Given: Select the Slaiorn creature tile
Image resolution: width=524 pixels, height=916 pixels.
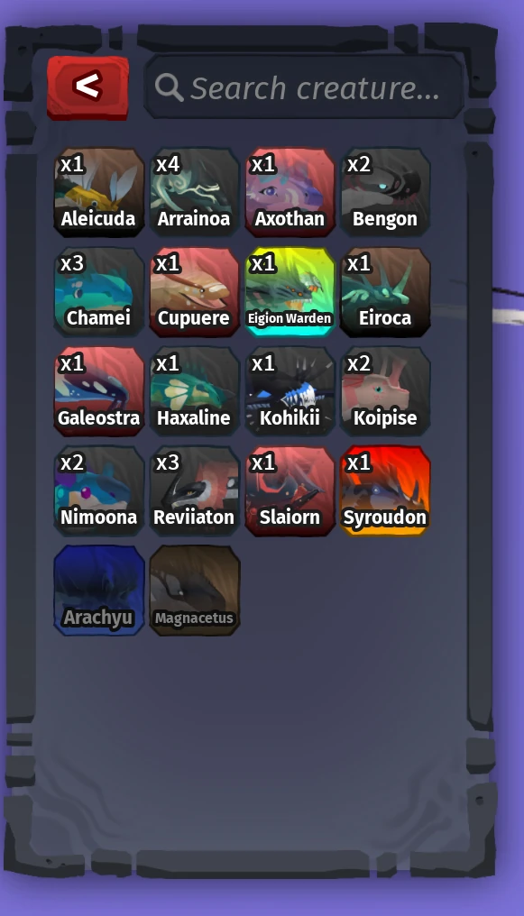Looking at the screenshot, I should tap(290, 490).
